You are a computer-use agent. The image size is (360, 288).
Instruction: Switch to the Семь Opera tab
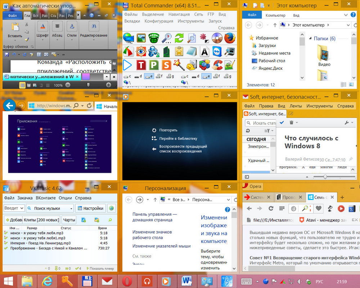click(x=321, y=197)
